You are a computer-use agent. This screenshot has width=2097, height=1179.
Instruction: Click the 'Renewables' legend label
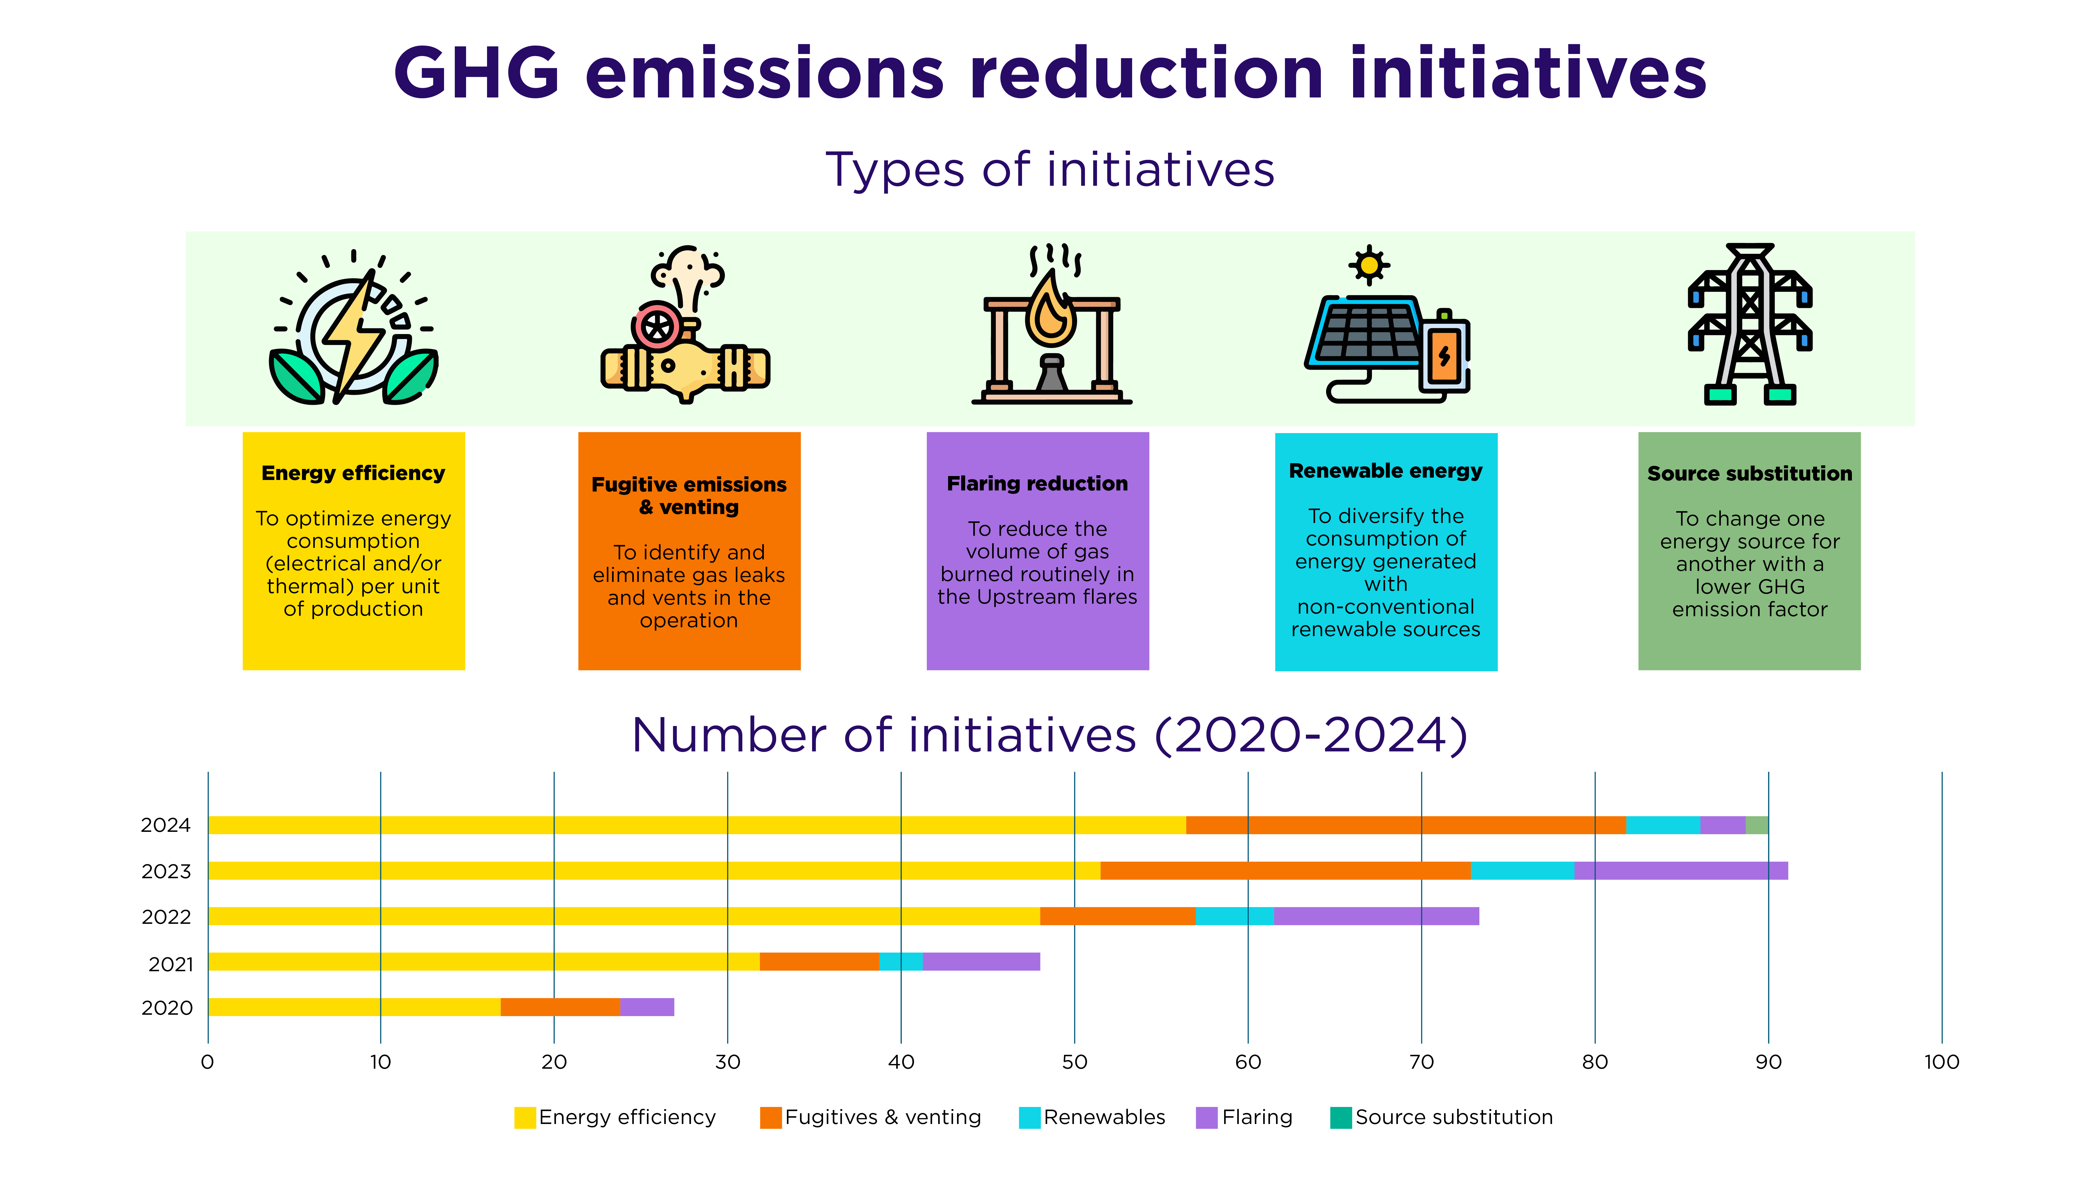[x=1105, y=1117]
